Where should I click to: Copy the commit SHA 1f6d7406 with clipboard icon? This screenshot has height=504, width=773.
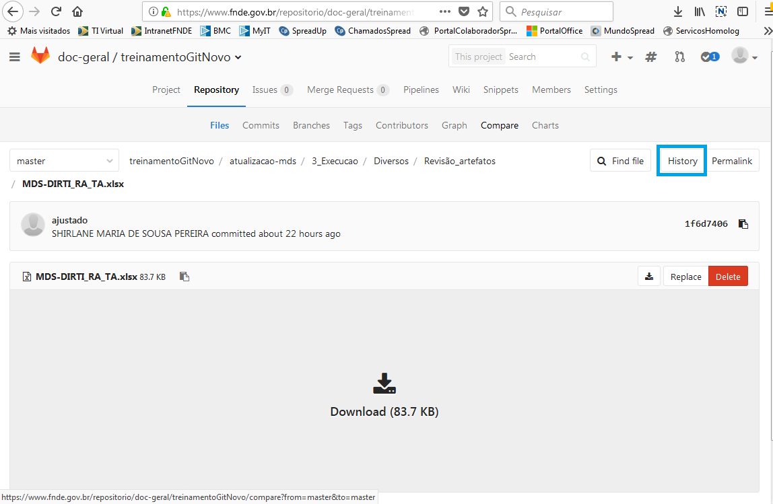point(743,223)
